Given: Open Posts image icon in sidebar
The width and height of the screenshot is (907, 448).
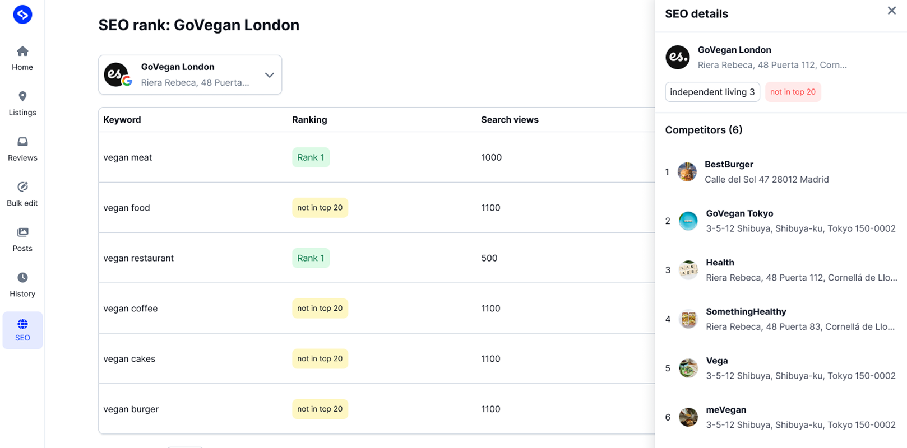Looking at the screenshot, I should [22, 232].
